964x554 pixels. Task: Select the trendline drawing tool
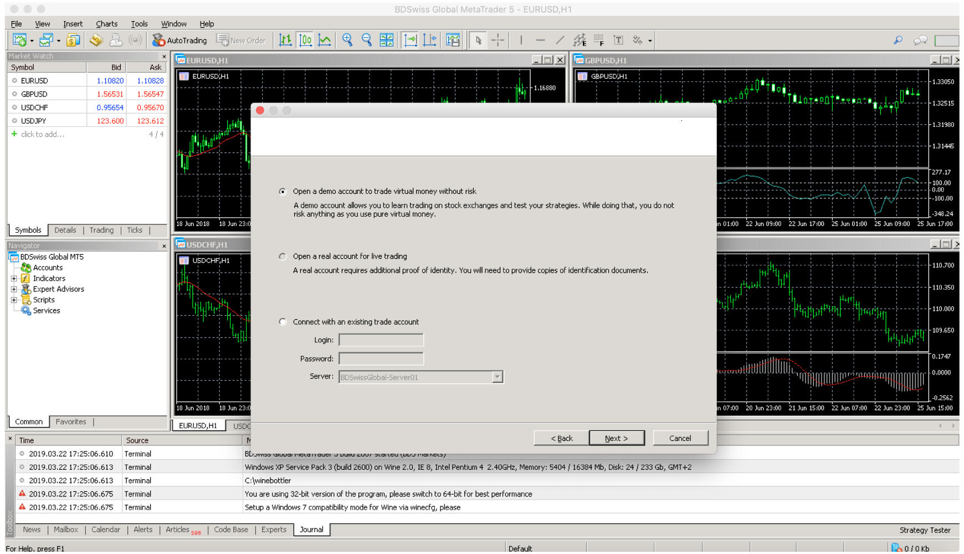pyautogui.click(x=560, y=40)
